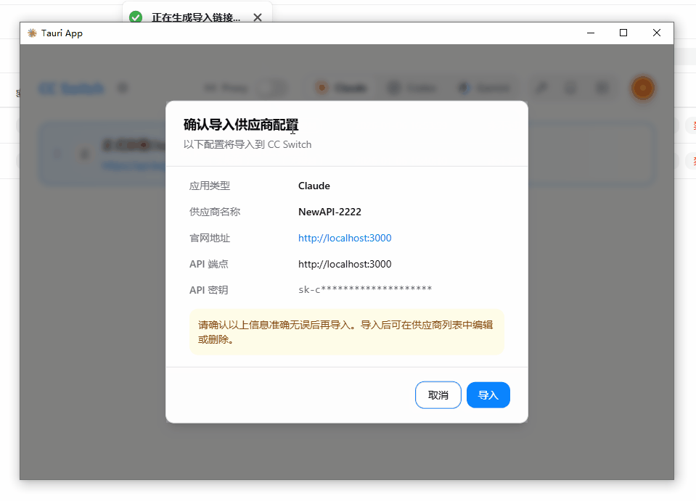The image size is (696, 501).
Task: Click the green checkmark toast icon
Action: (x=136, y=17)
